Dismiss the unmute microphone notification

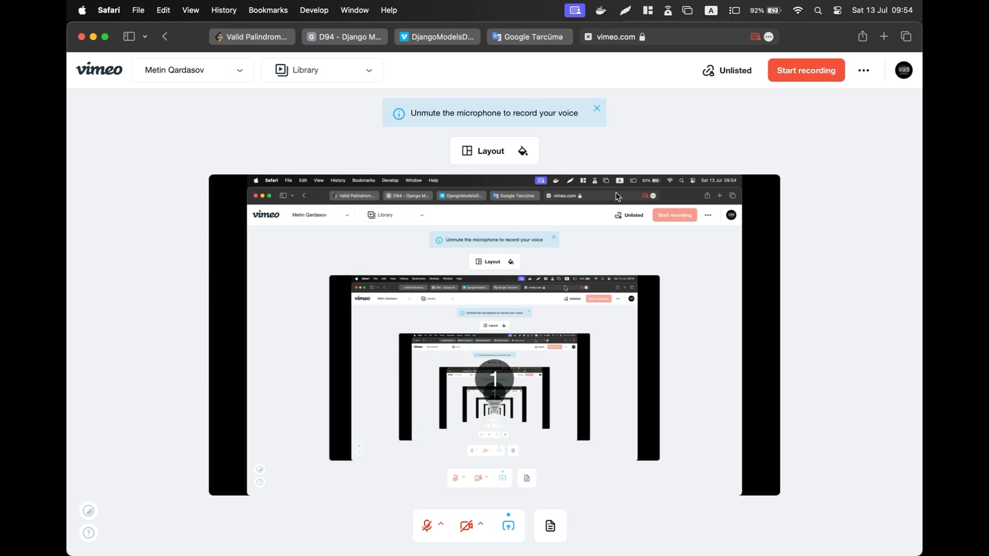tap(597, 108)
